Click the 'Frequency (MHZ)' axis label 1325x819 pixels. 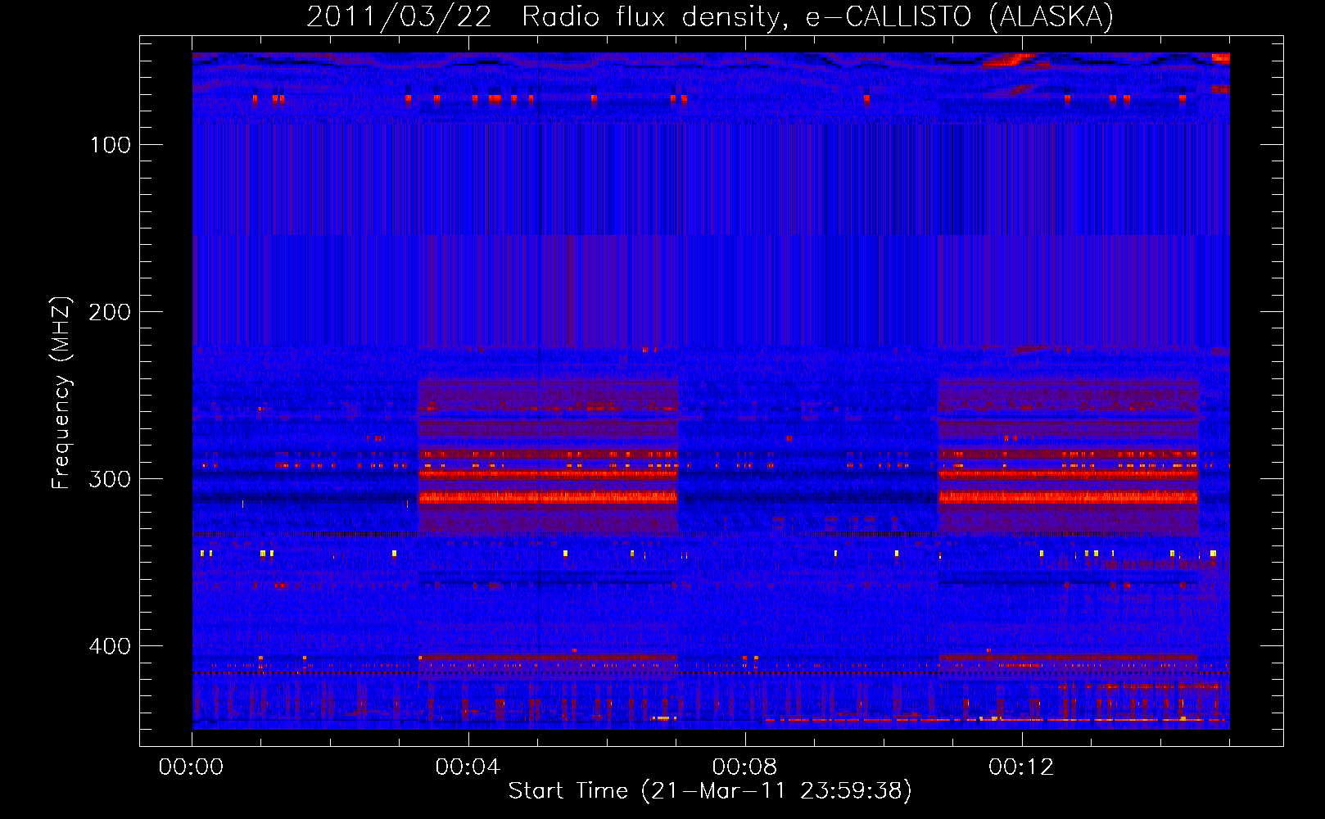[61, 392]
